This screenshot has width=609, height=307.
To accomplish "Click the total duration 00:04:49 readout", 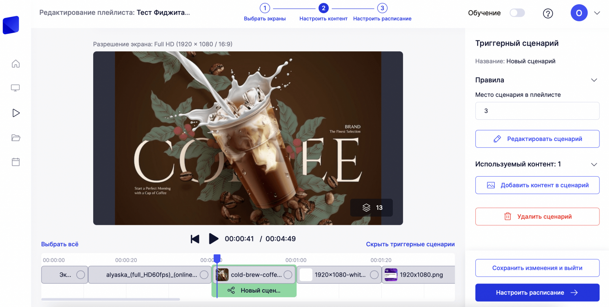I will point(281,239).
